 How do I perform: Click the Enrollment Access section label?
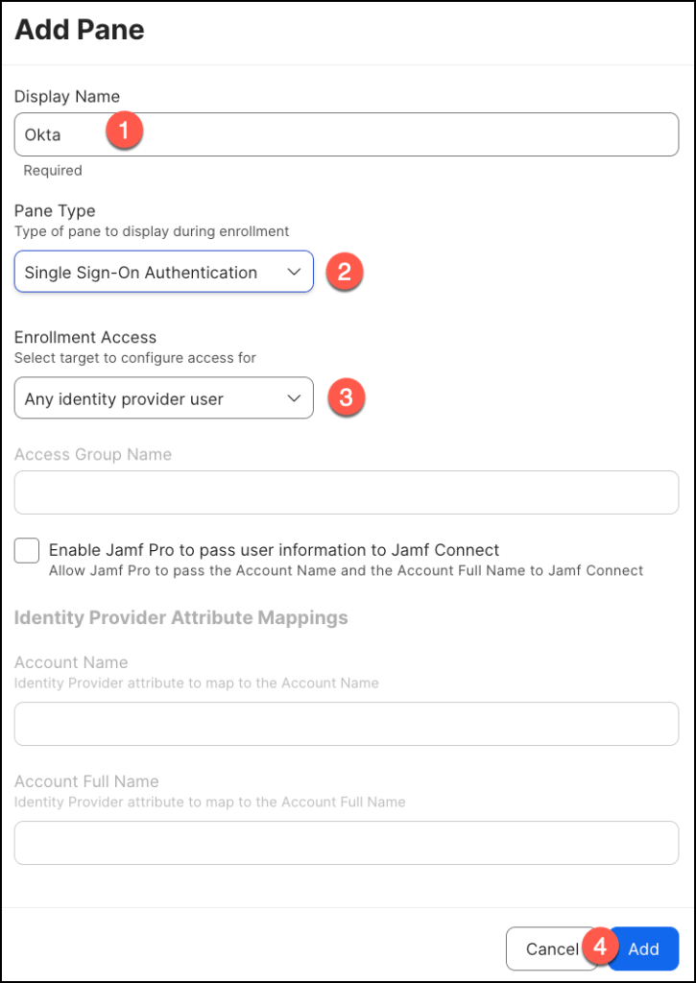pyautogui.click(x=85, y=337)
